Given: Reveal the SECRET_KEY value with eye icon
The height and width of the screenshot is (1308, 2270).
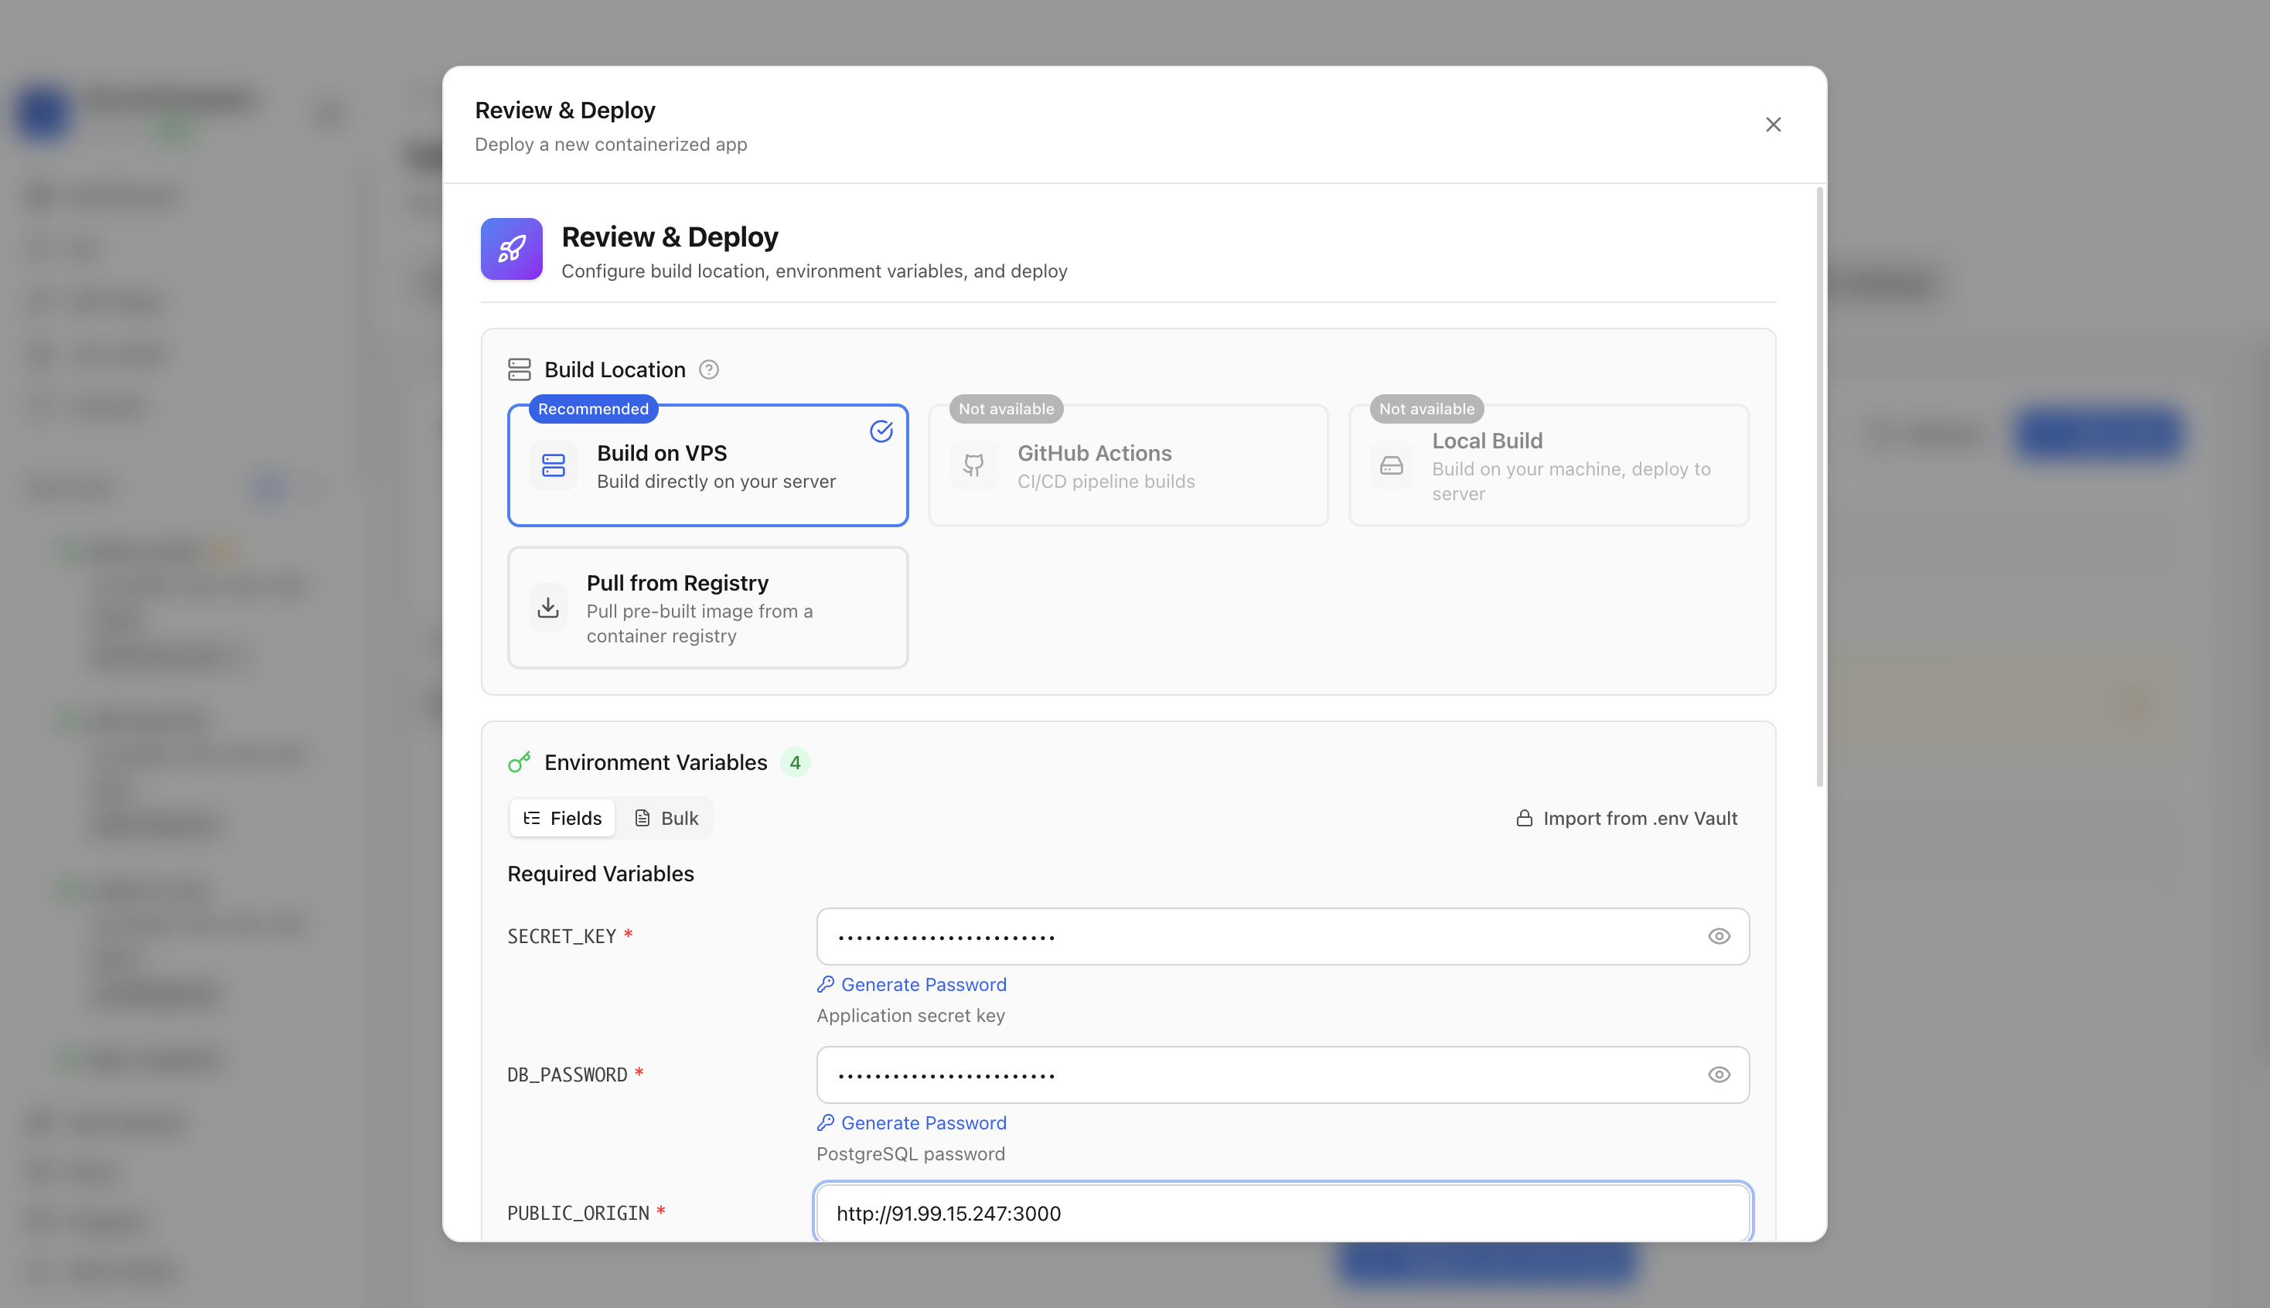Looking at the screenshot, I should (x=1719, y=937).
